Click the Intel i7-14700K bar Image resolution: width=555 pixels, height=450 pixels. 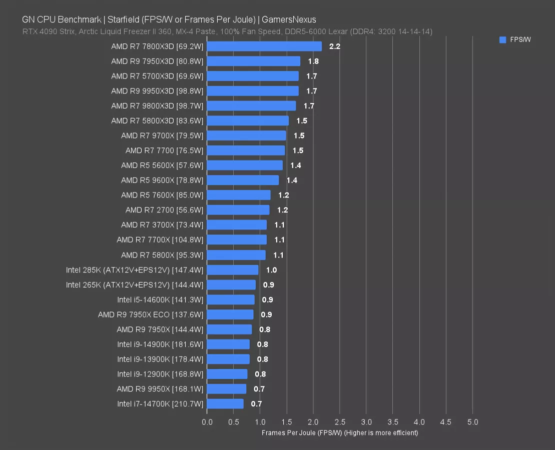(x=225, y=404)
